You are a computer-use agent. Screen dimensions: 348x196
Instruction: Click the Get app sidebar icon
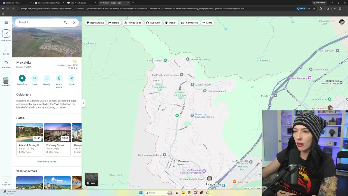pos(6,182)
